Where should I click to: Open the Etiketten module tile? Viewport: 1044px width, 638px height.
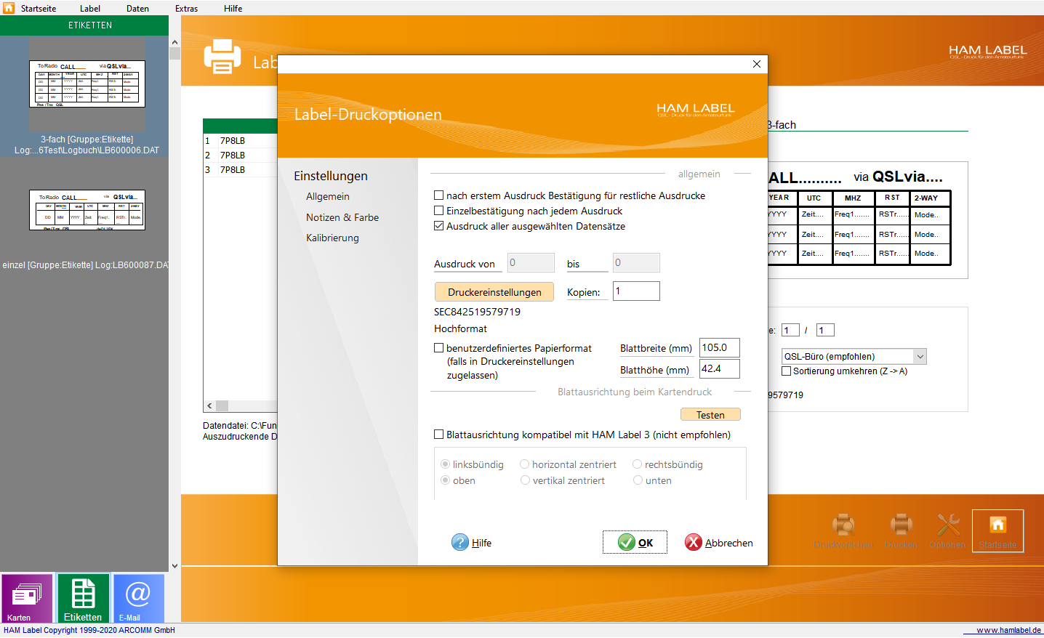click(83, 599)
